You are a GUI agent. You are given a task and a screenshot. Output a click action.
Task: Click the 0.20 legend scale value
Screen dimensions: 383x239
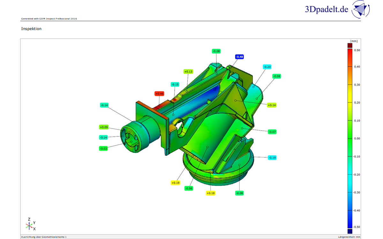pos(357,103)
